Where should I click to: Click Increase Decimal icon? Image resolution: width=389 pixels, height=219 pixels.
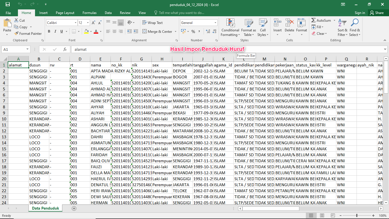(208, 32)
